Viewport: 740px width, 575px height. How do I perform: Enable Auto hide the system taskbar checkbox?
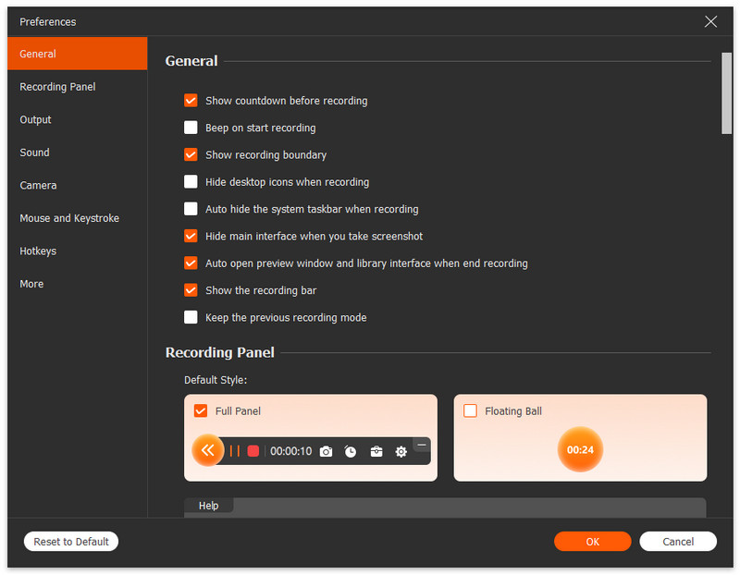click(191, 209)
